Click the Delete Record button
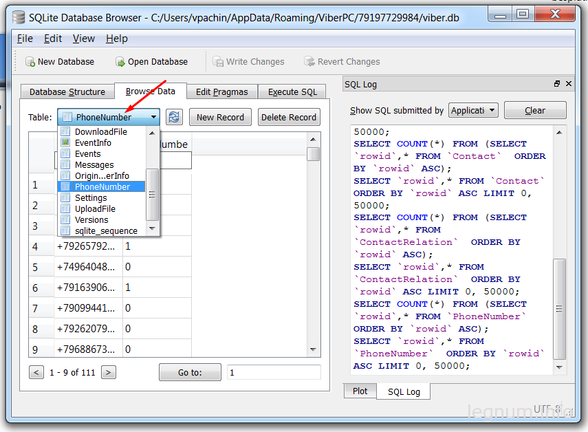 coord(289,118)
